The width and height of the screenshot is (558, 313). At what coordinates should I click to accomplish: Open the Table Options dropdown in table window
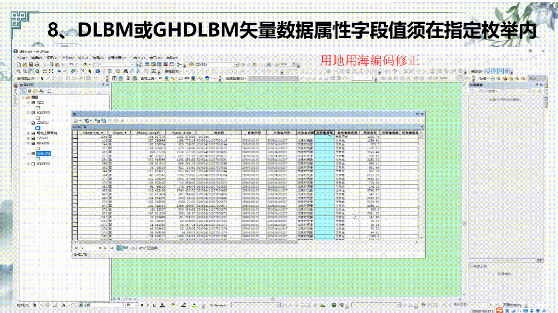click(x=77, y=121)
